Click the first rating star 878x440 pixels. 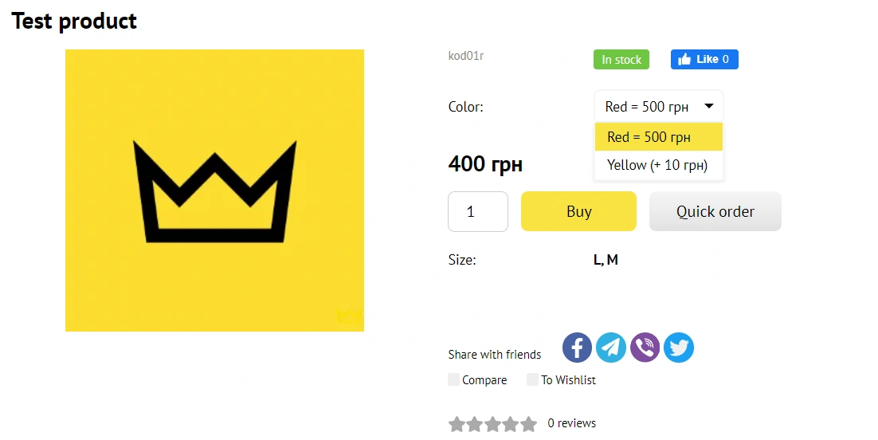coord(457,424)
